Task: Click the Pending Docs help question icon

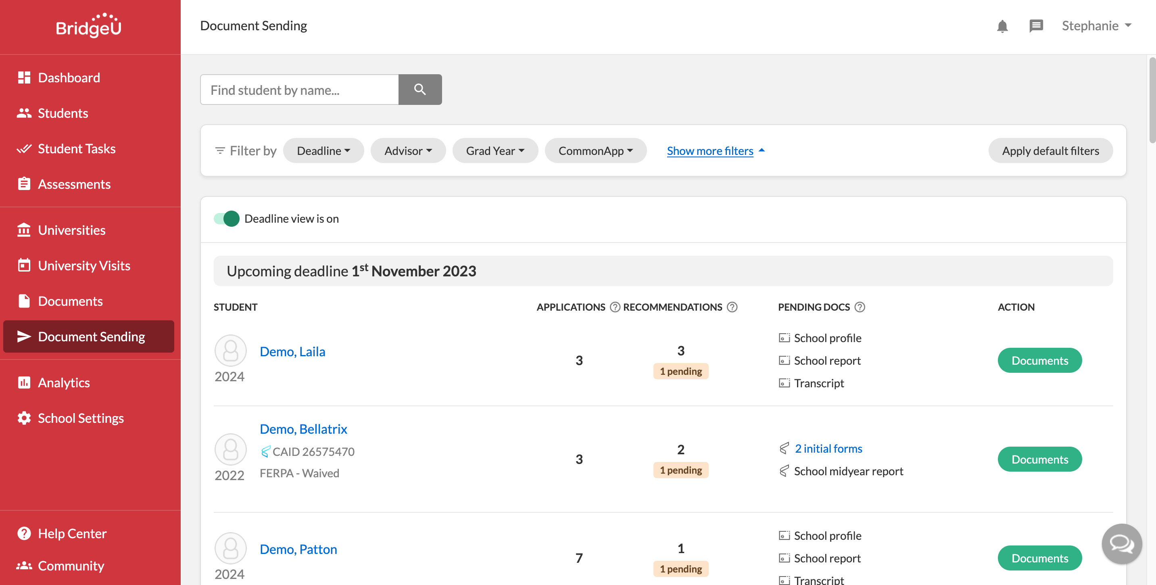Action: coord(860,307)
